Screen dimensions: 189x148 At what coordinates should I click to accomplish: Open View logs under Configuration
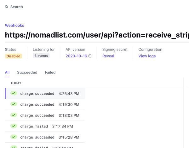point(147,56)
